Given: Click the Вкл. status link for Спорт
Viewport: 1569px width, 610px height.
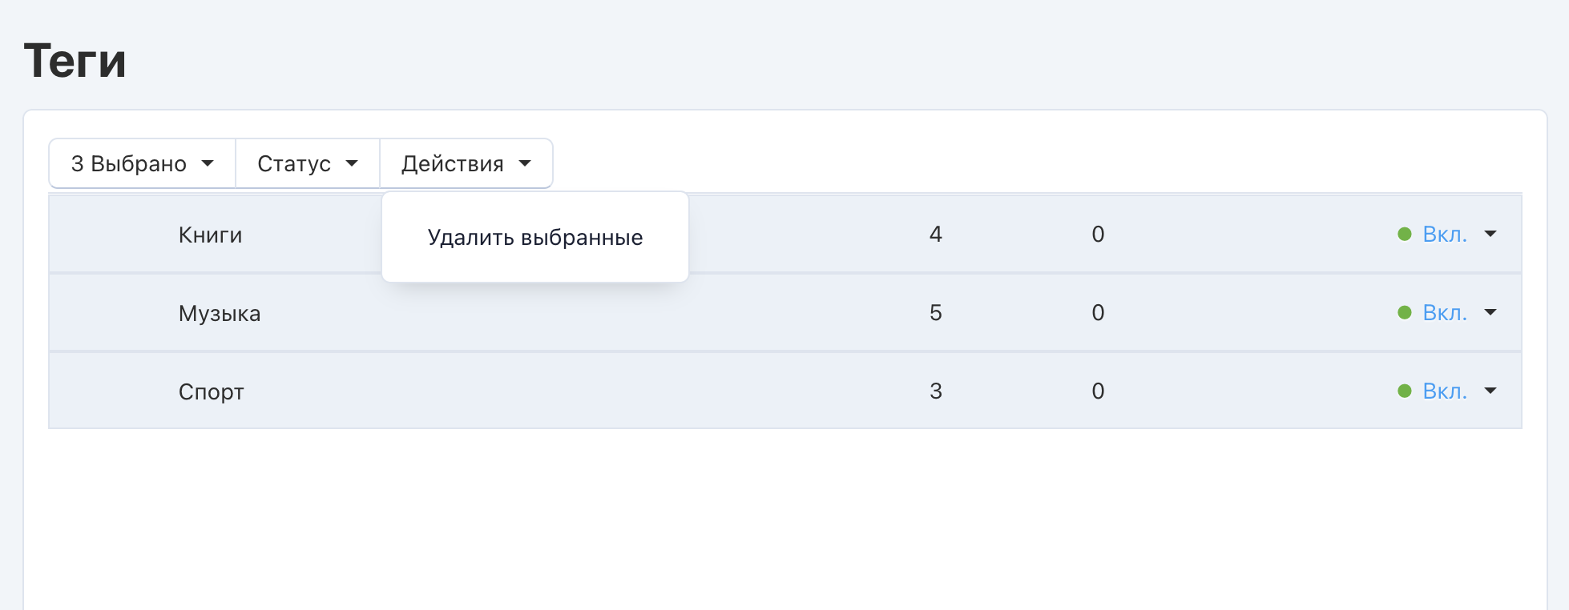Looking at the screenshot, I should [x=1444, y=391].
